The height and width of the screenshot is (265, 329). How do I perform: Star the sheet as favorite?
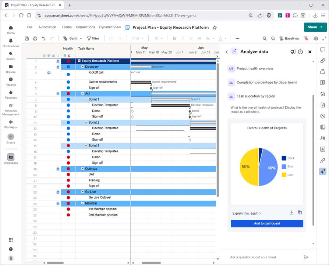point(215,28)
